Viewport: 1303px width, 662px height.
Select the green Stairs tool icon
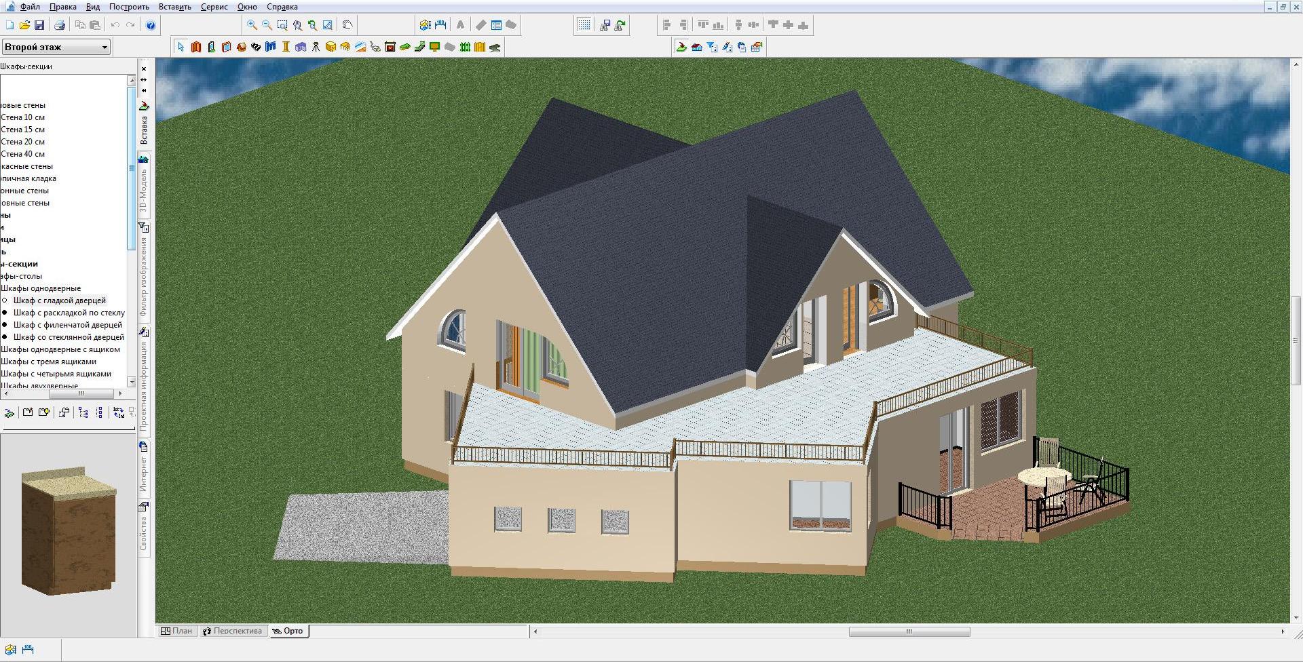tap(420, 47)
